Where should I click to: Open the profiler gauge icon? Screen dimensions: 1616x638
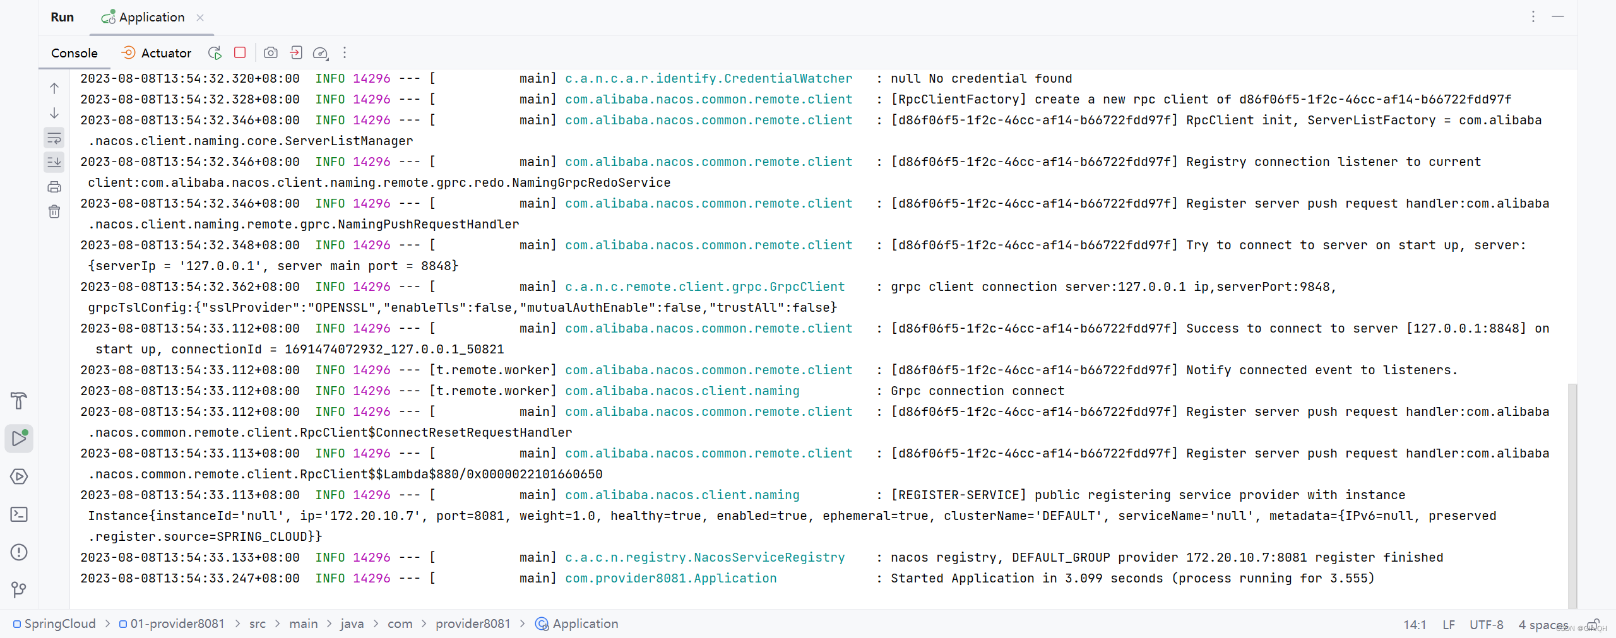321,53
